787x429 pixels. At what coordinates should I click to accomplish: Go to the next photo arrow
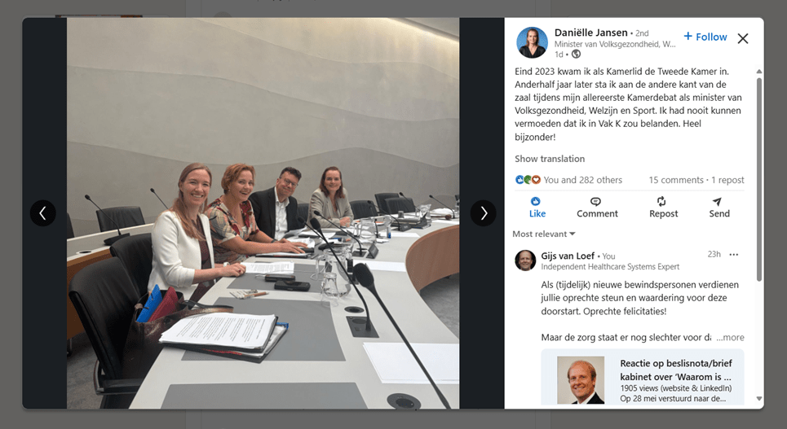pos(484,213)
